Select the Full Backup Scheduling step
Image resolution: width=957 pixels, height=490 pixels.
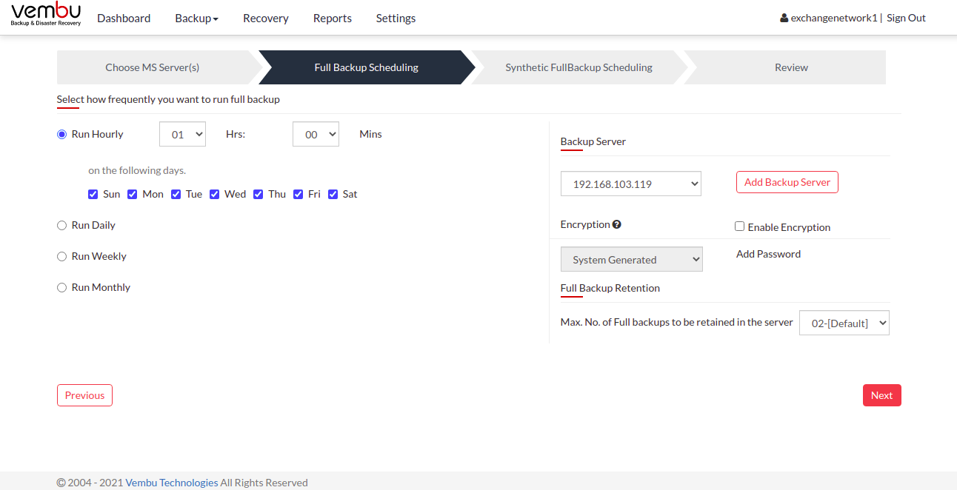click(367, 67)
